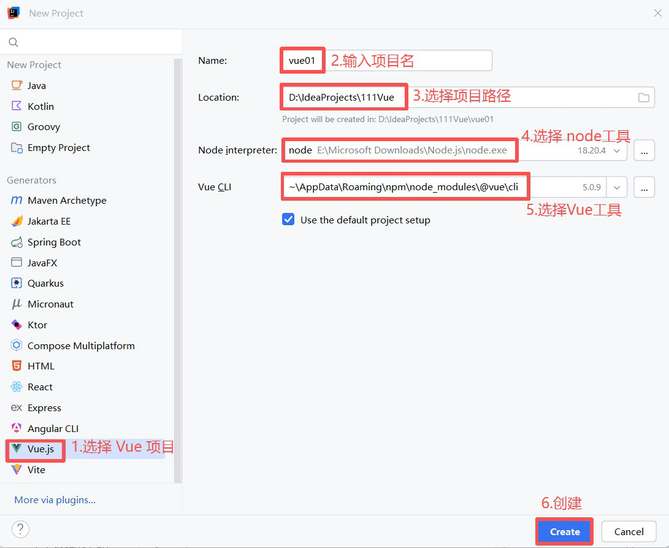This screenshot has height=548, width=669.
Task: Close the New Project dialog
Action: (657, 14)
